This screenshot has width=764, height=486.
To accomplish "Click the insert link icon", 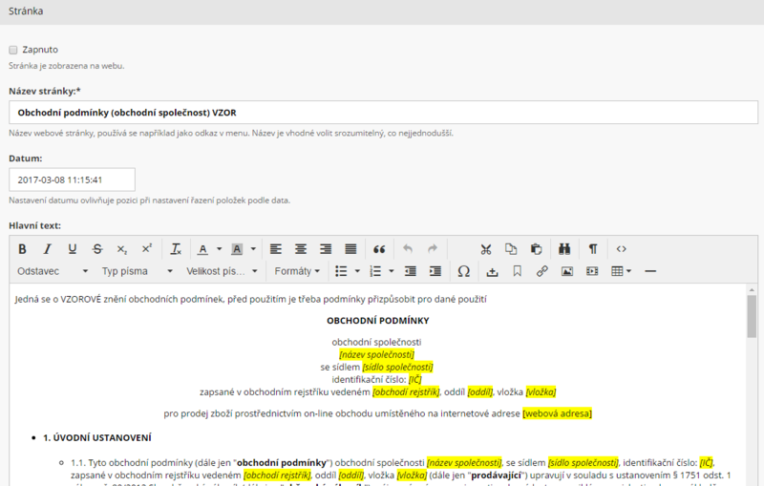I will tap(542, 271).
